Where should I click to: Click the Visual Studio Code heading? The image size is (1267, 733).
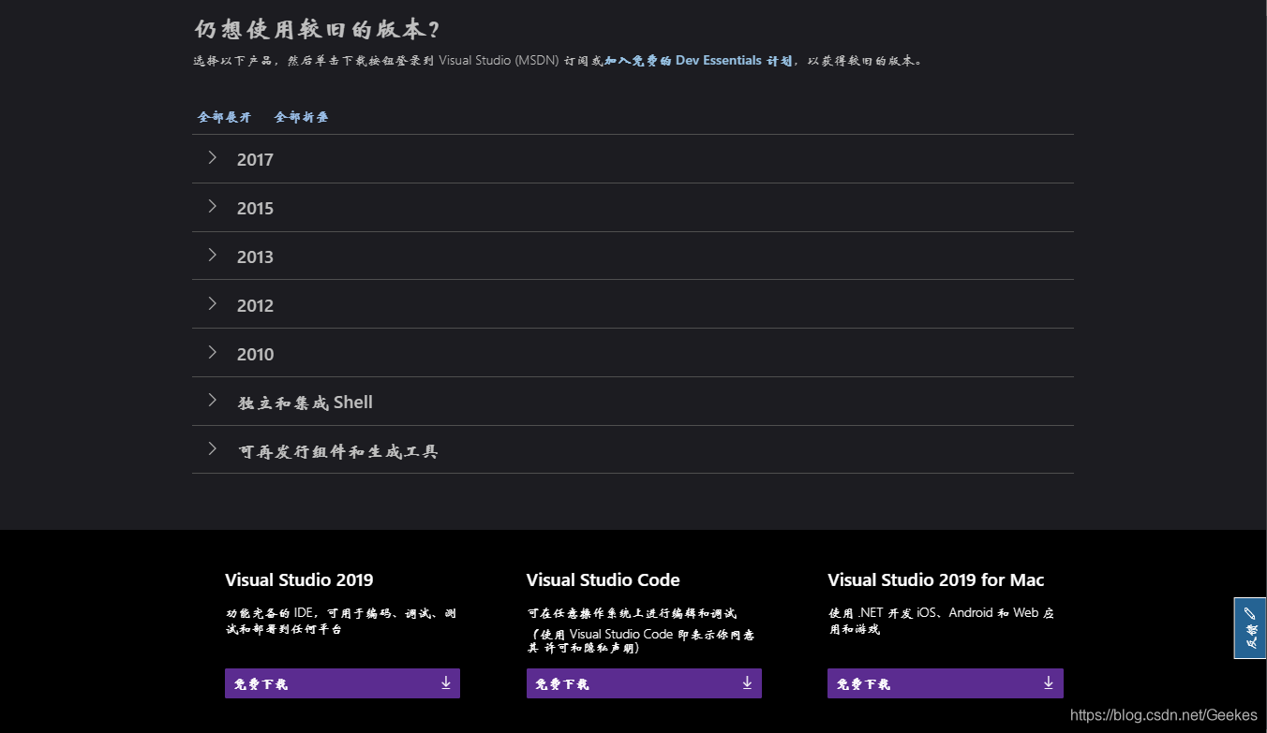[604, 580]
